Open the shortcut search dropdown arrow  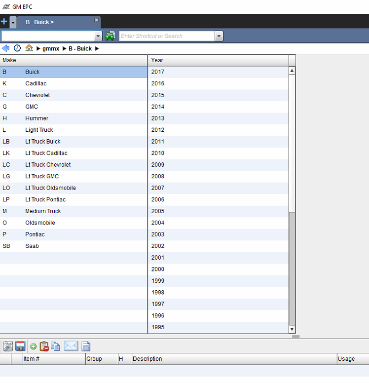[x=219, y=36]
